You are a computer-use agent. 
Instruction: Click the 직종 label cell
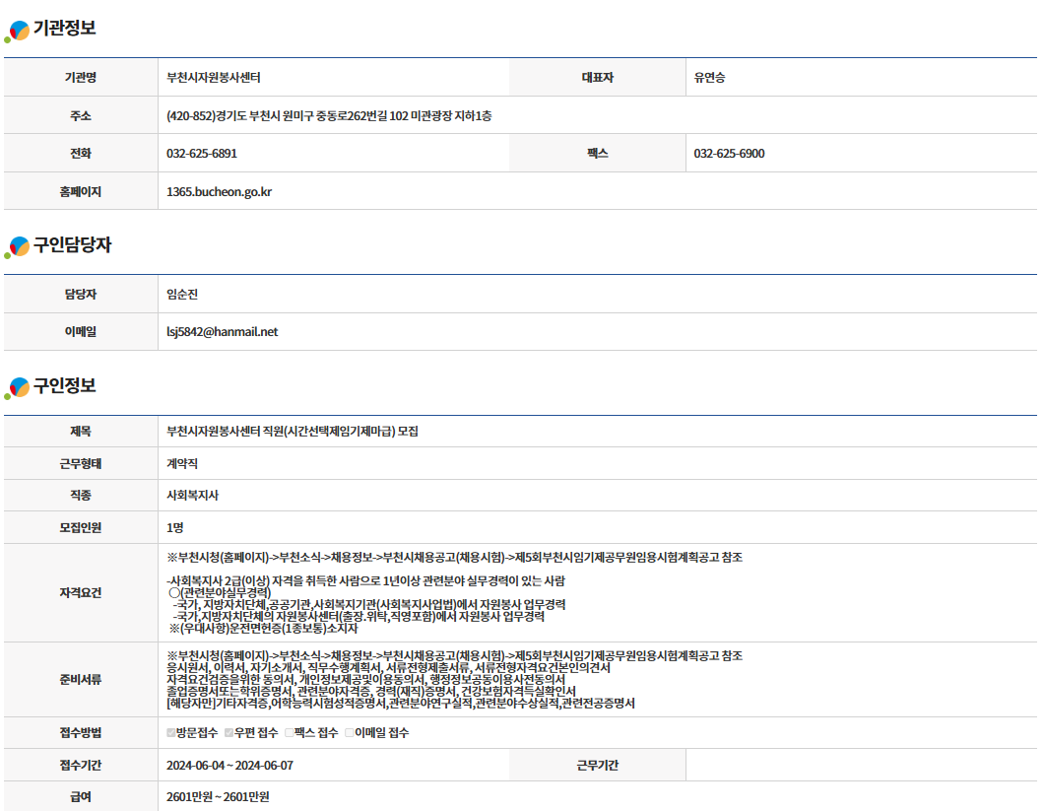81,495
